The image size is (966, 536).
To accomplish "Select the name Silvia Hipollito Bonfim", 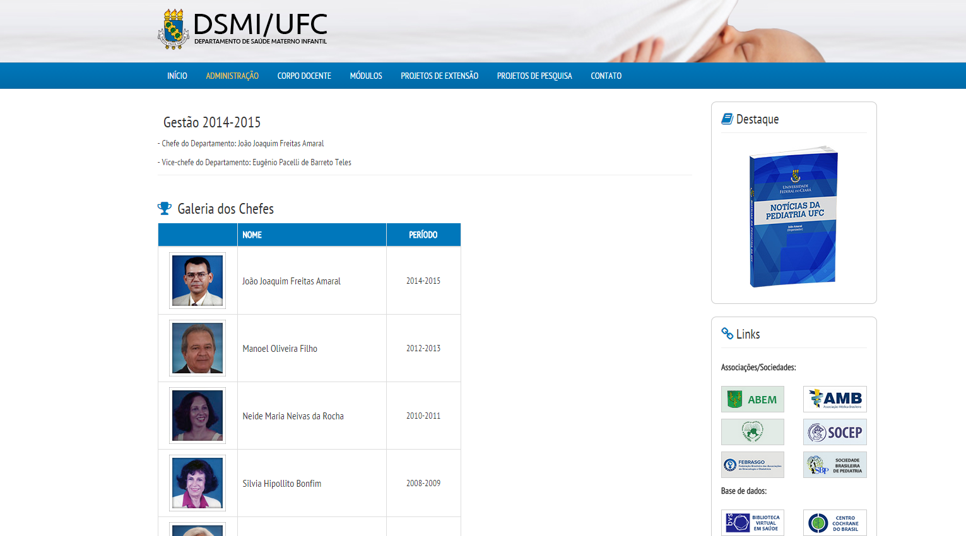I will [282, 484].
